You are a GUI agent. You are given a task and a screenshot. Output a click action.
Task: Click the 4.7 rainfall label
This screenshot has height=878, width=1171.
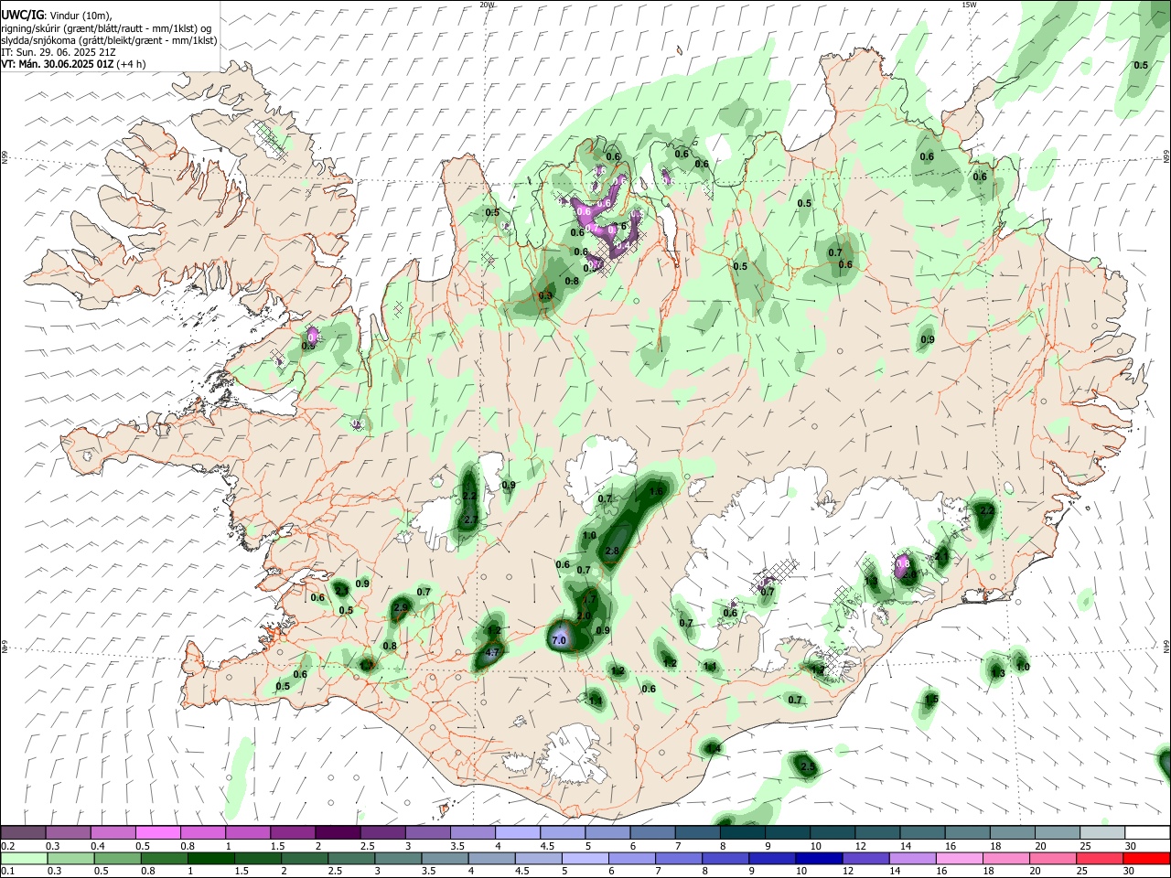click(491, 653)
